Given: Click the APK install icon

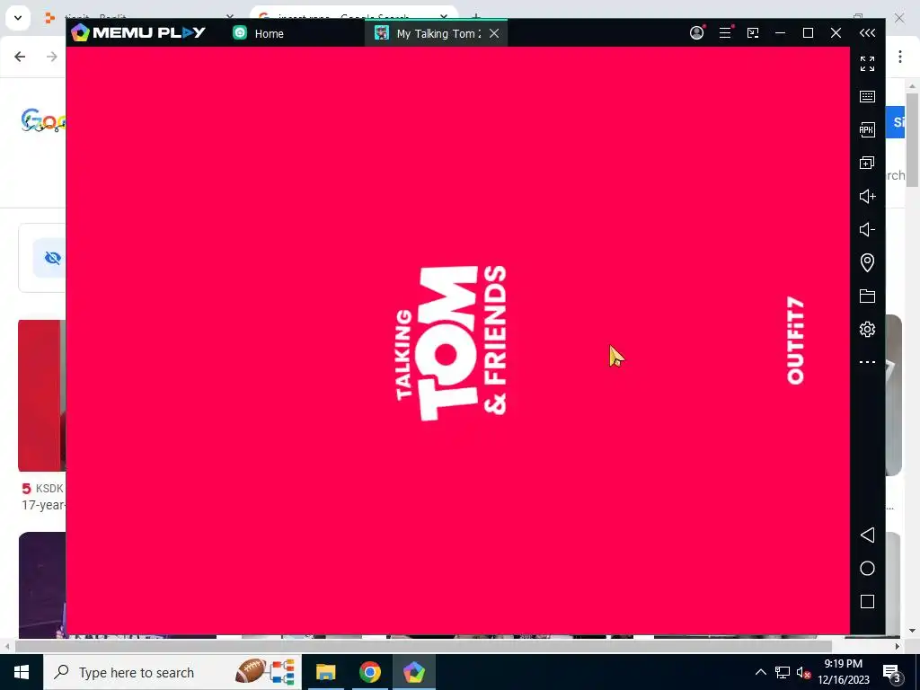Looking at the screenshot, I should pyautogui.click(x=867, y=129).
